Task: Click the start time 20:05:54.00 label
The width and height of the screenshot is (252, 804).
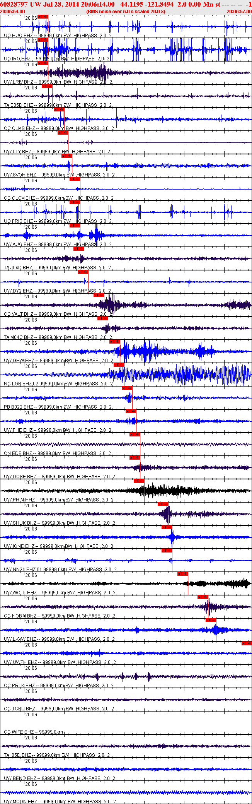Action: point(12,12)
